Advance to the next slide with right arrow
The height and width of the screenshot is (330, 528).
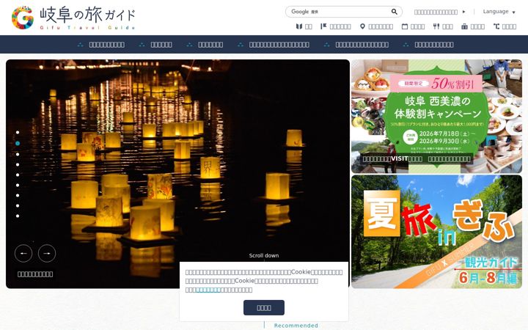point(47,253)
